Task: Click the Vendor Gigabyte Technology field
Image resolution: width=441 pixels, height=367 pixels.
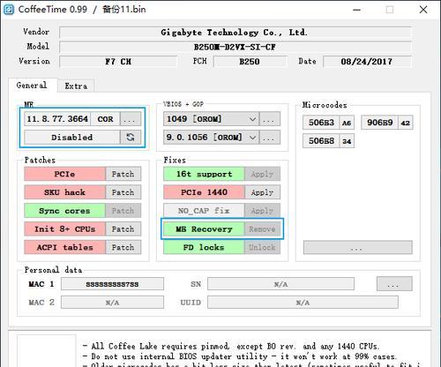Action: point(235,33)
